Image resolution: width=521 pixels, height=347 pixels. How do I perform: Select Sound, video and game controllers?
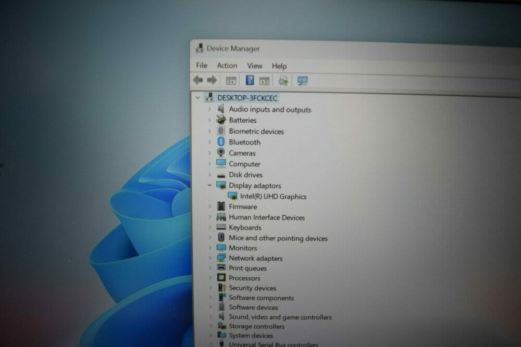tap(280, 317)
